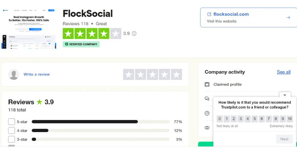
Task: Choose score 0 in recommendation survey
Action: tap(219, 119)
